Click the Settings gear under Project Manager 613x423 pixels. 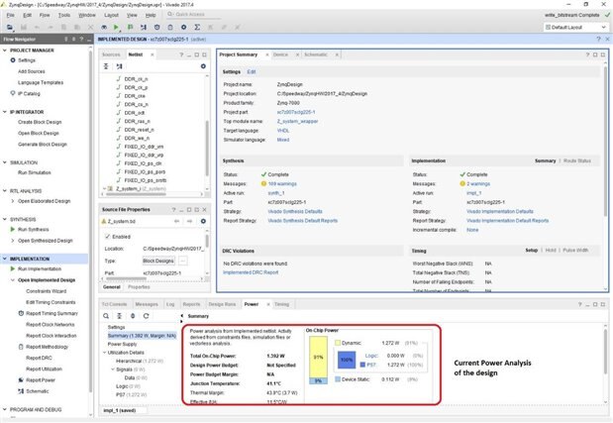tap(12, 60)
